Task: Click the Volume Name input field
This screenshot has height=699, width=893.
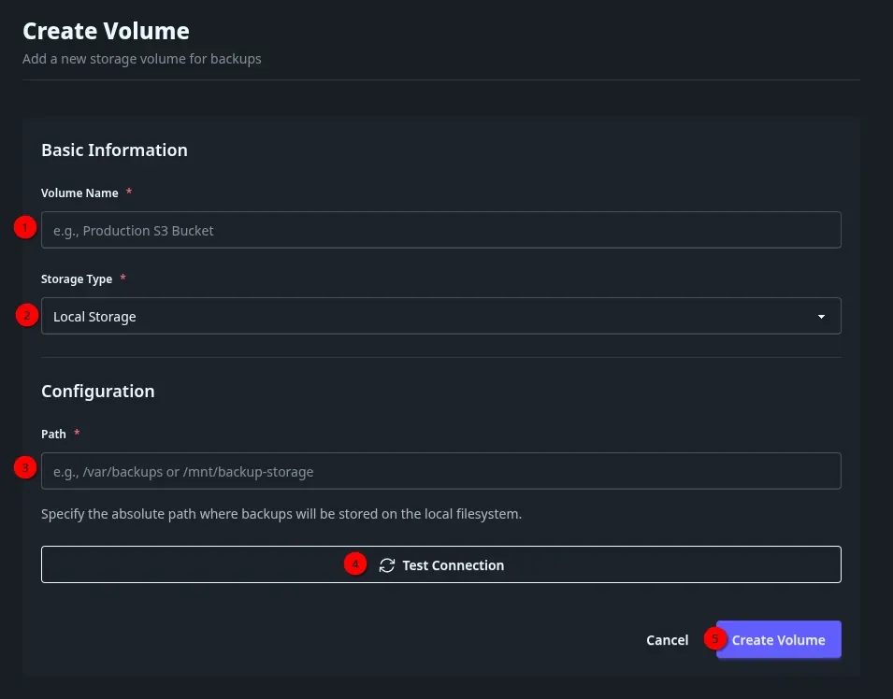Action: [439, 230]
